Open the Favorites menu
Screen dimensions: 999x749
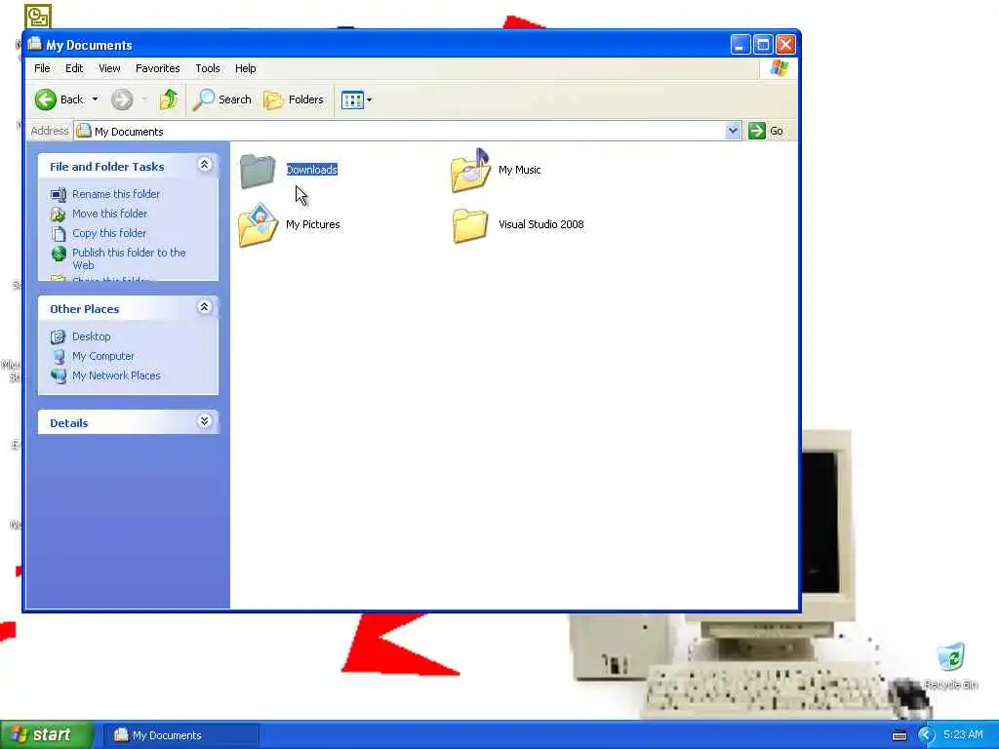(x=157, y=68)
